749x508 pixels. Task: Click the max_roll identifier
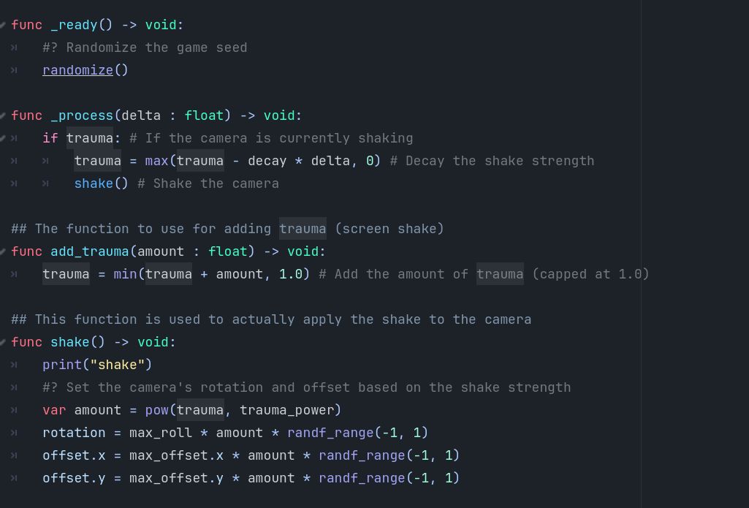[161, 433]
